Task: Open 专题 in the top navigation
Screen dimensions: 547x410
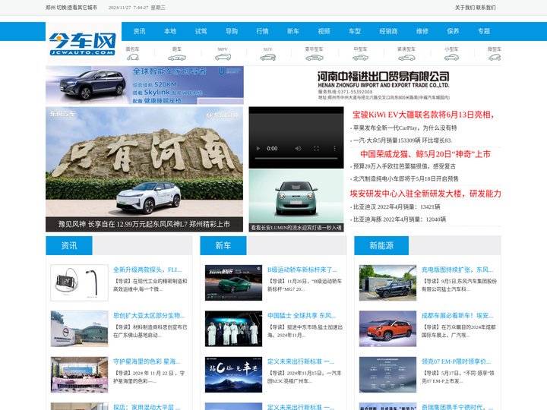Action: click(x=484, y=31)
